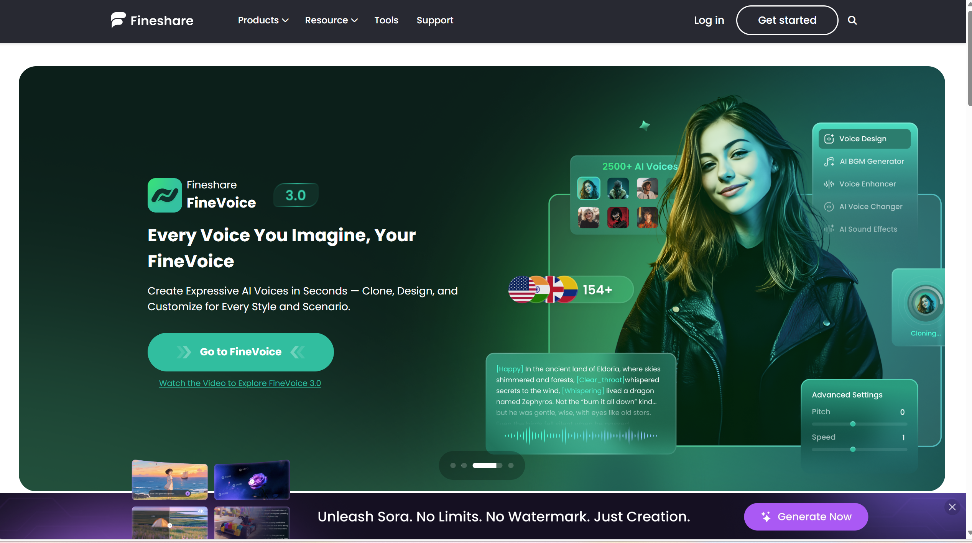972x543 pixels.
Task: Click the anime girl seaside thumbnail
Action: coord(170,480)
